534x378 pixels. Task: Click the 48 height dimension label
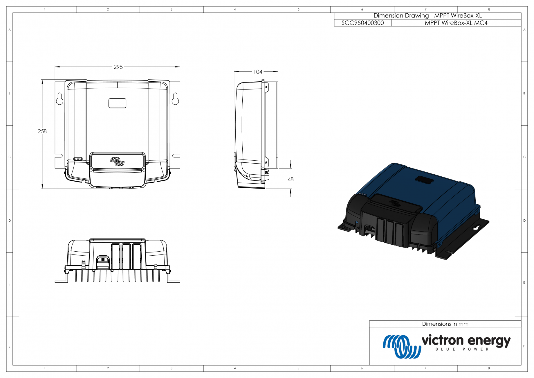tap(290, 179)
